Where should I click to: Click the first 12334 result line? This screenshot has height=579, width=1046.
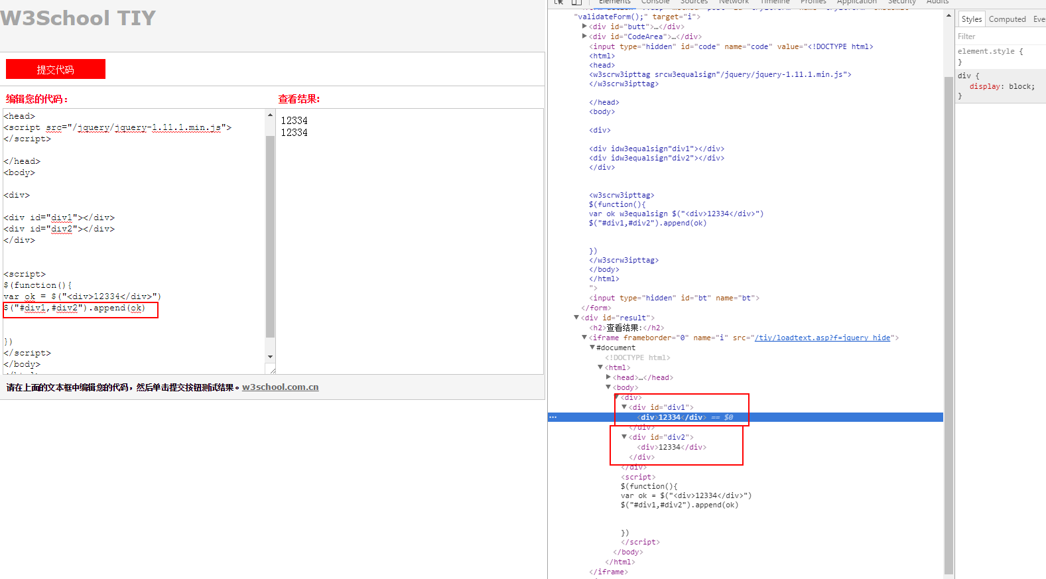[294, 120]
